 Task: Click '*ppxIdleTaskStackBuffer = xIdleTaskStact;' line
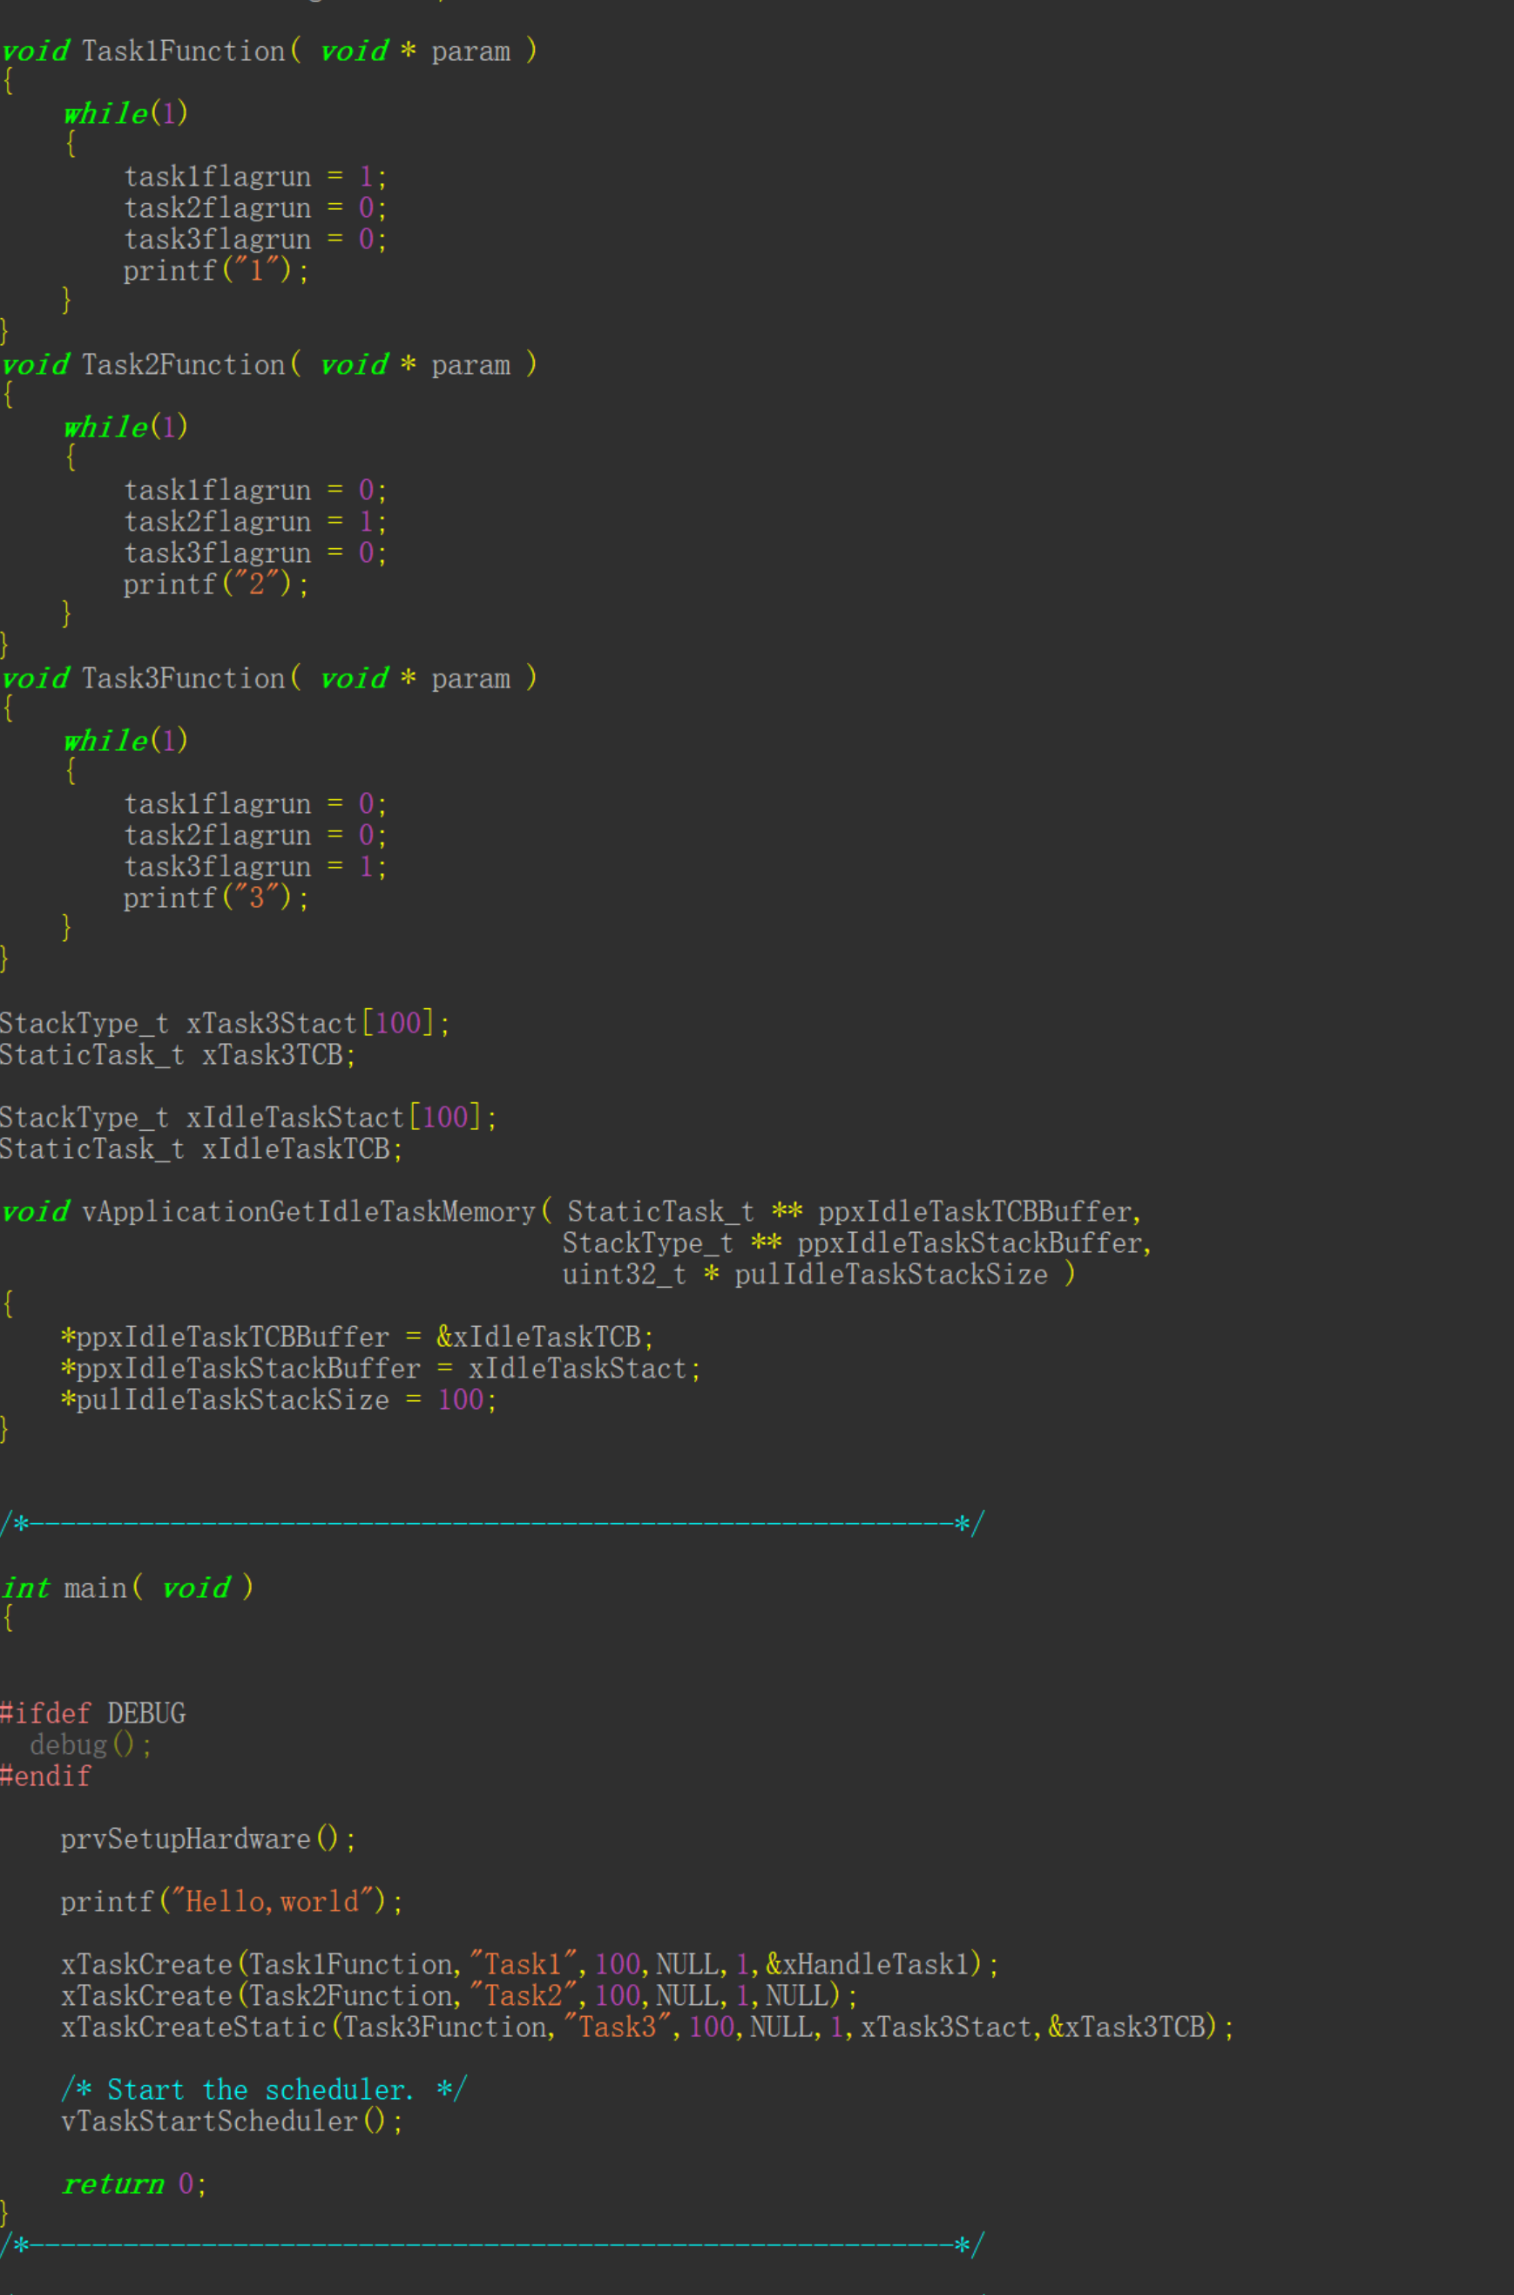[x=381, y=1368]
